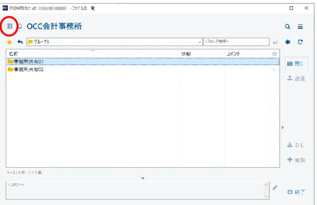Screen dimensions: 317x205
Task: Close the FRONTIER21 window
Action: click(306, 8)
